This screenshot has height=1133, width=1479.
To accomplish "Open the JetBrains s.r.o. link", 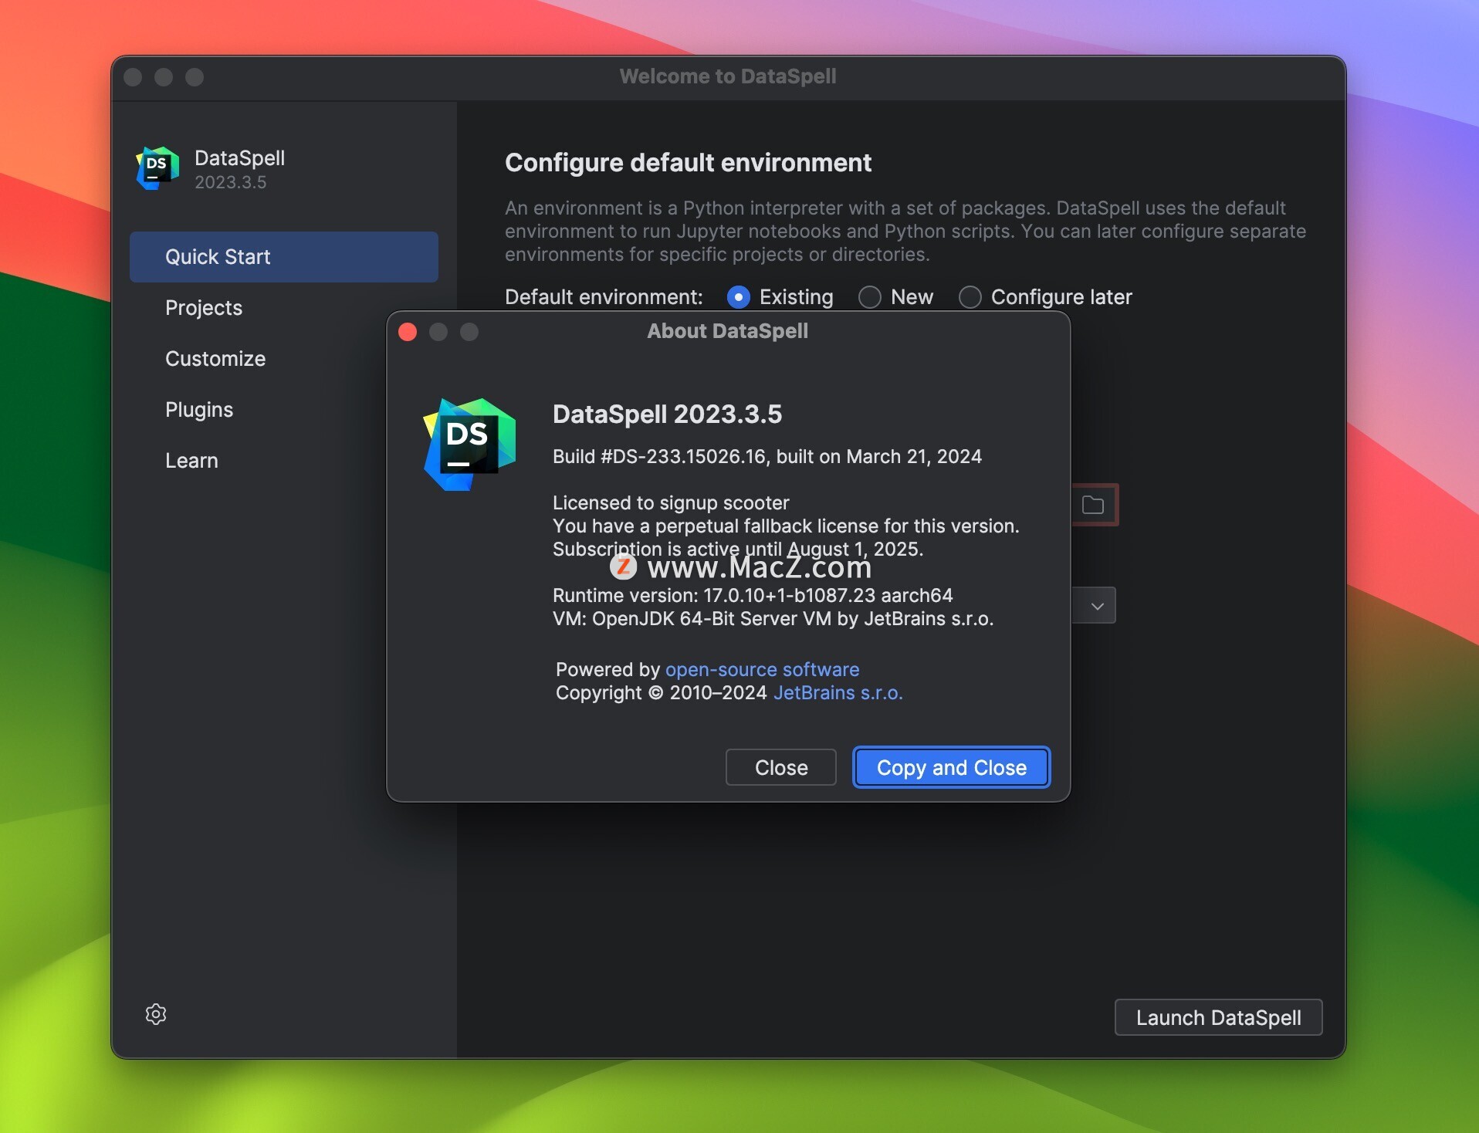I will coord(838,692).
